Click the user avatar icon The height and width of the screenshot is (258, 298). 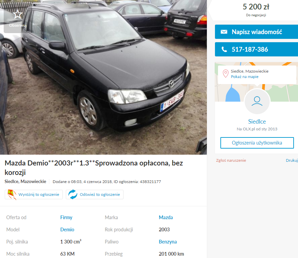pos(257,101)
